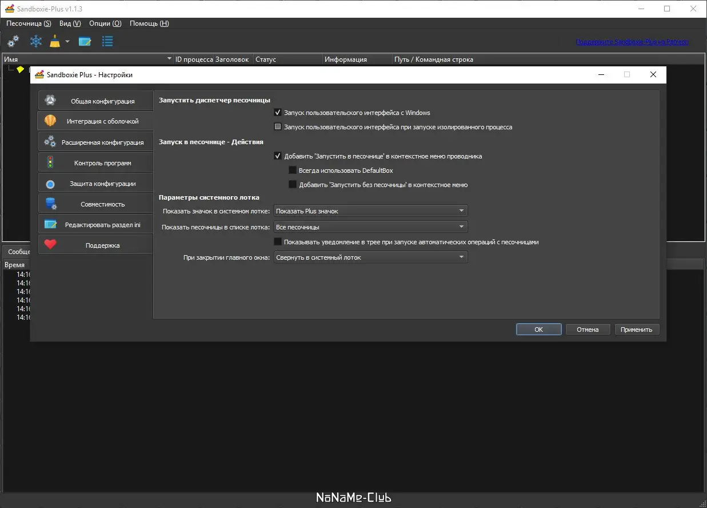
Task: Click the broom cleanup icon in toolbar
Action: pyautogui.click(x=55, y=41)
